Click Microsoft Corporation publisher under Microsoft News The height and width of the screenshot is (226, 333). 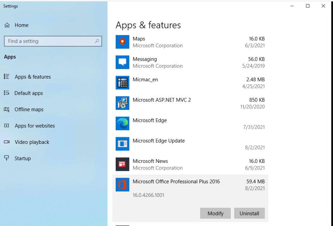pyautogui.click(x=158, y=168)
